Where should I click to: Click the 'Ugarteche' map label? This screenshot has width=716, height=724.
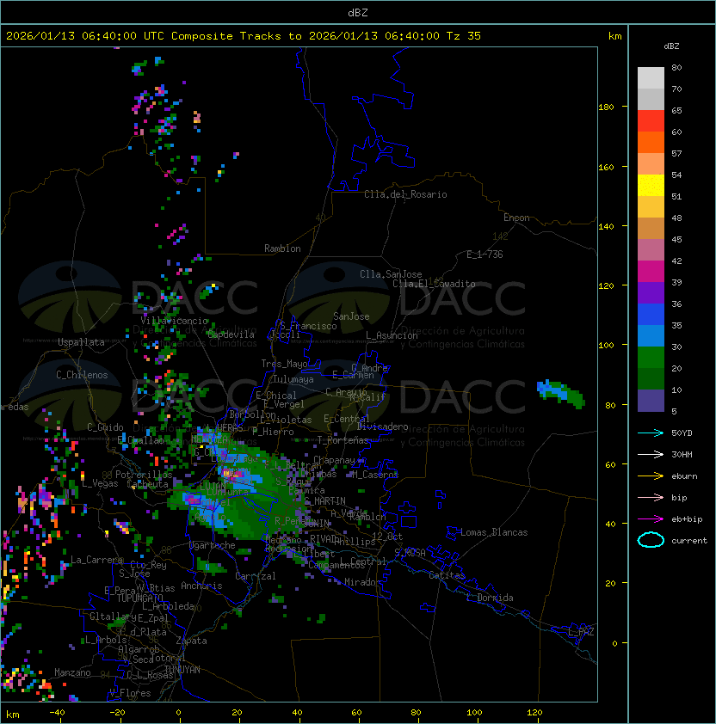pyautogui.click(x=213, y=546)
